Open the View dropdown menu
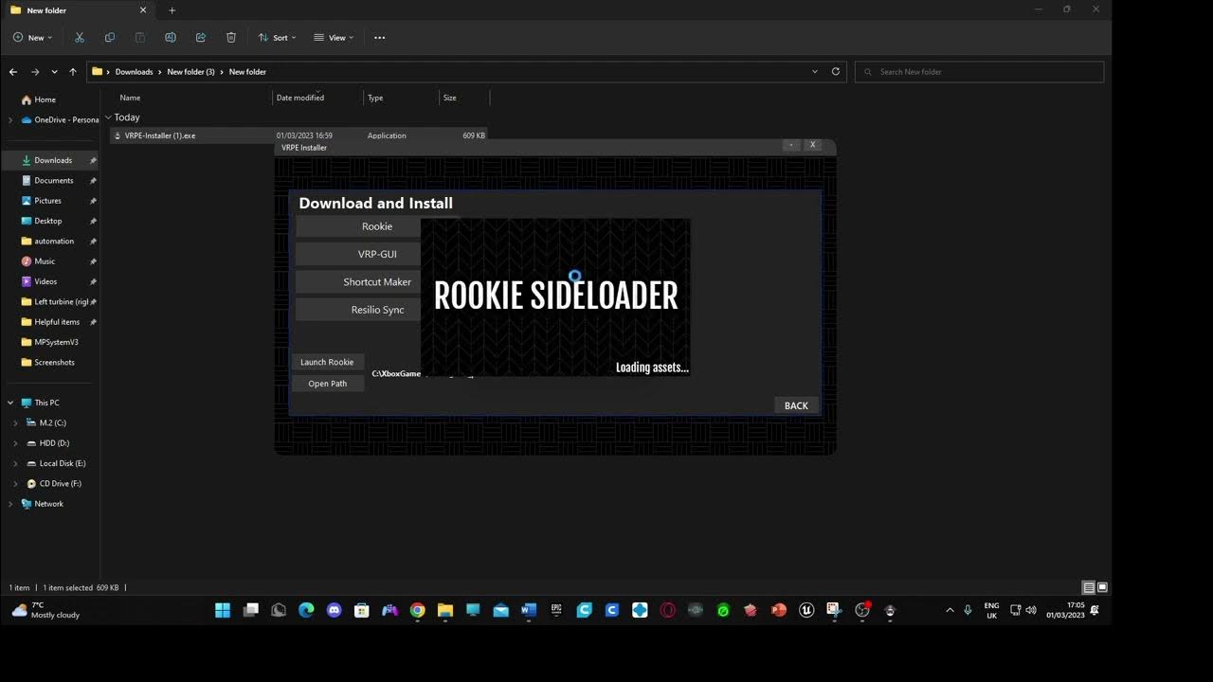This screenshot has height=682, width=1213. point(335,38)
